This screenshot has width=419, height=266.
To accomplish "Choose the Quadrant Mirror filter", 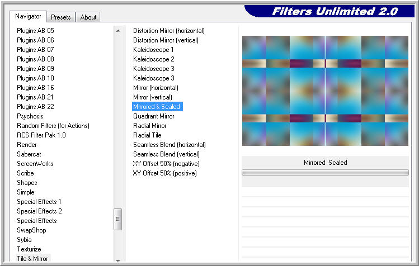I will [154, 116].
